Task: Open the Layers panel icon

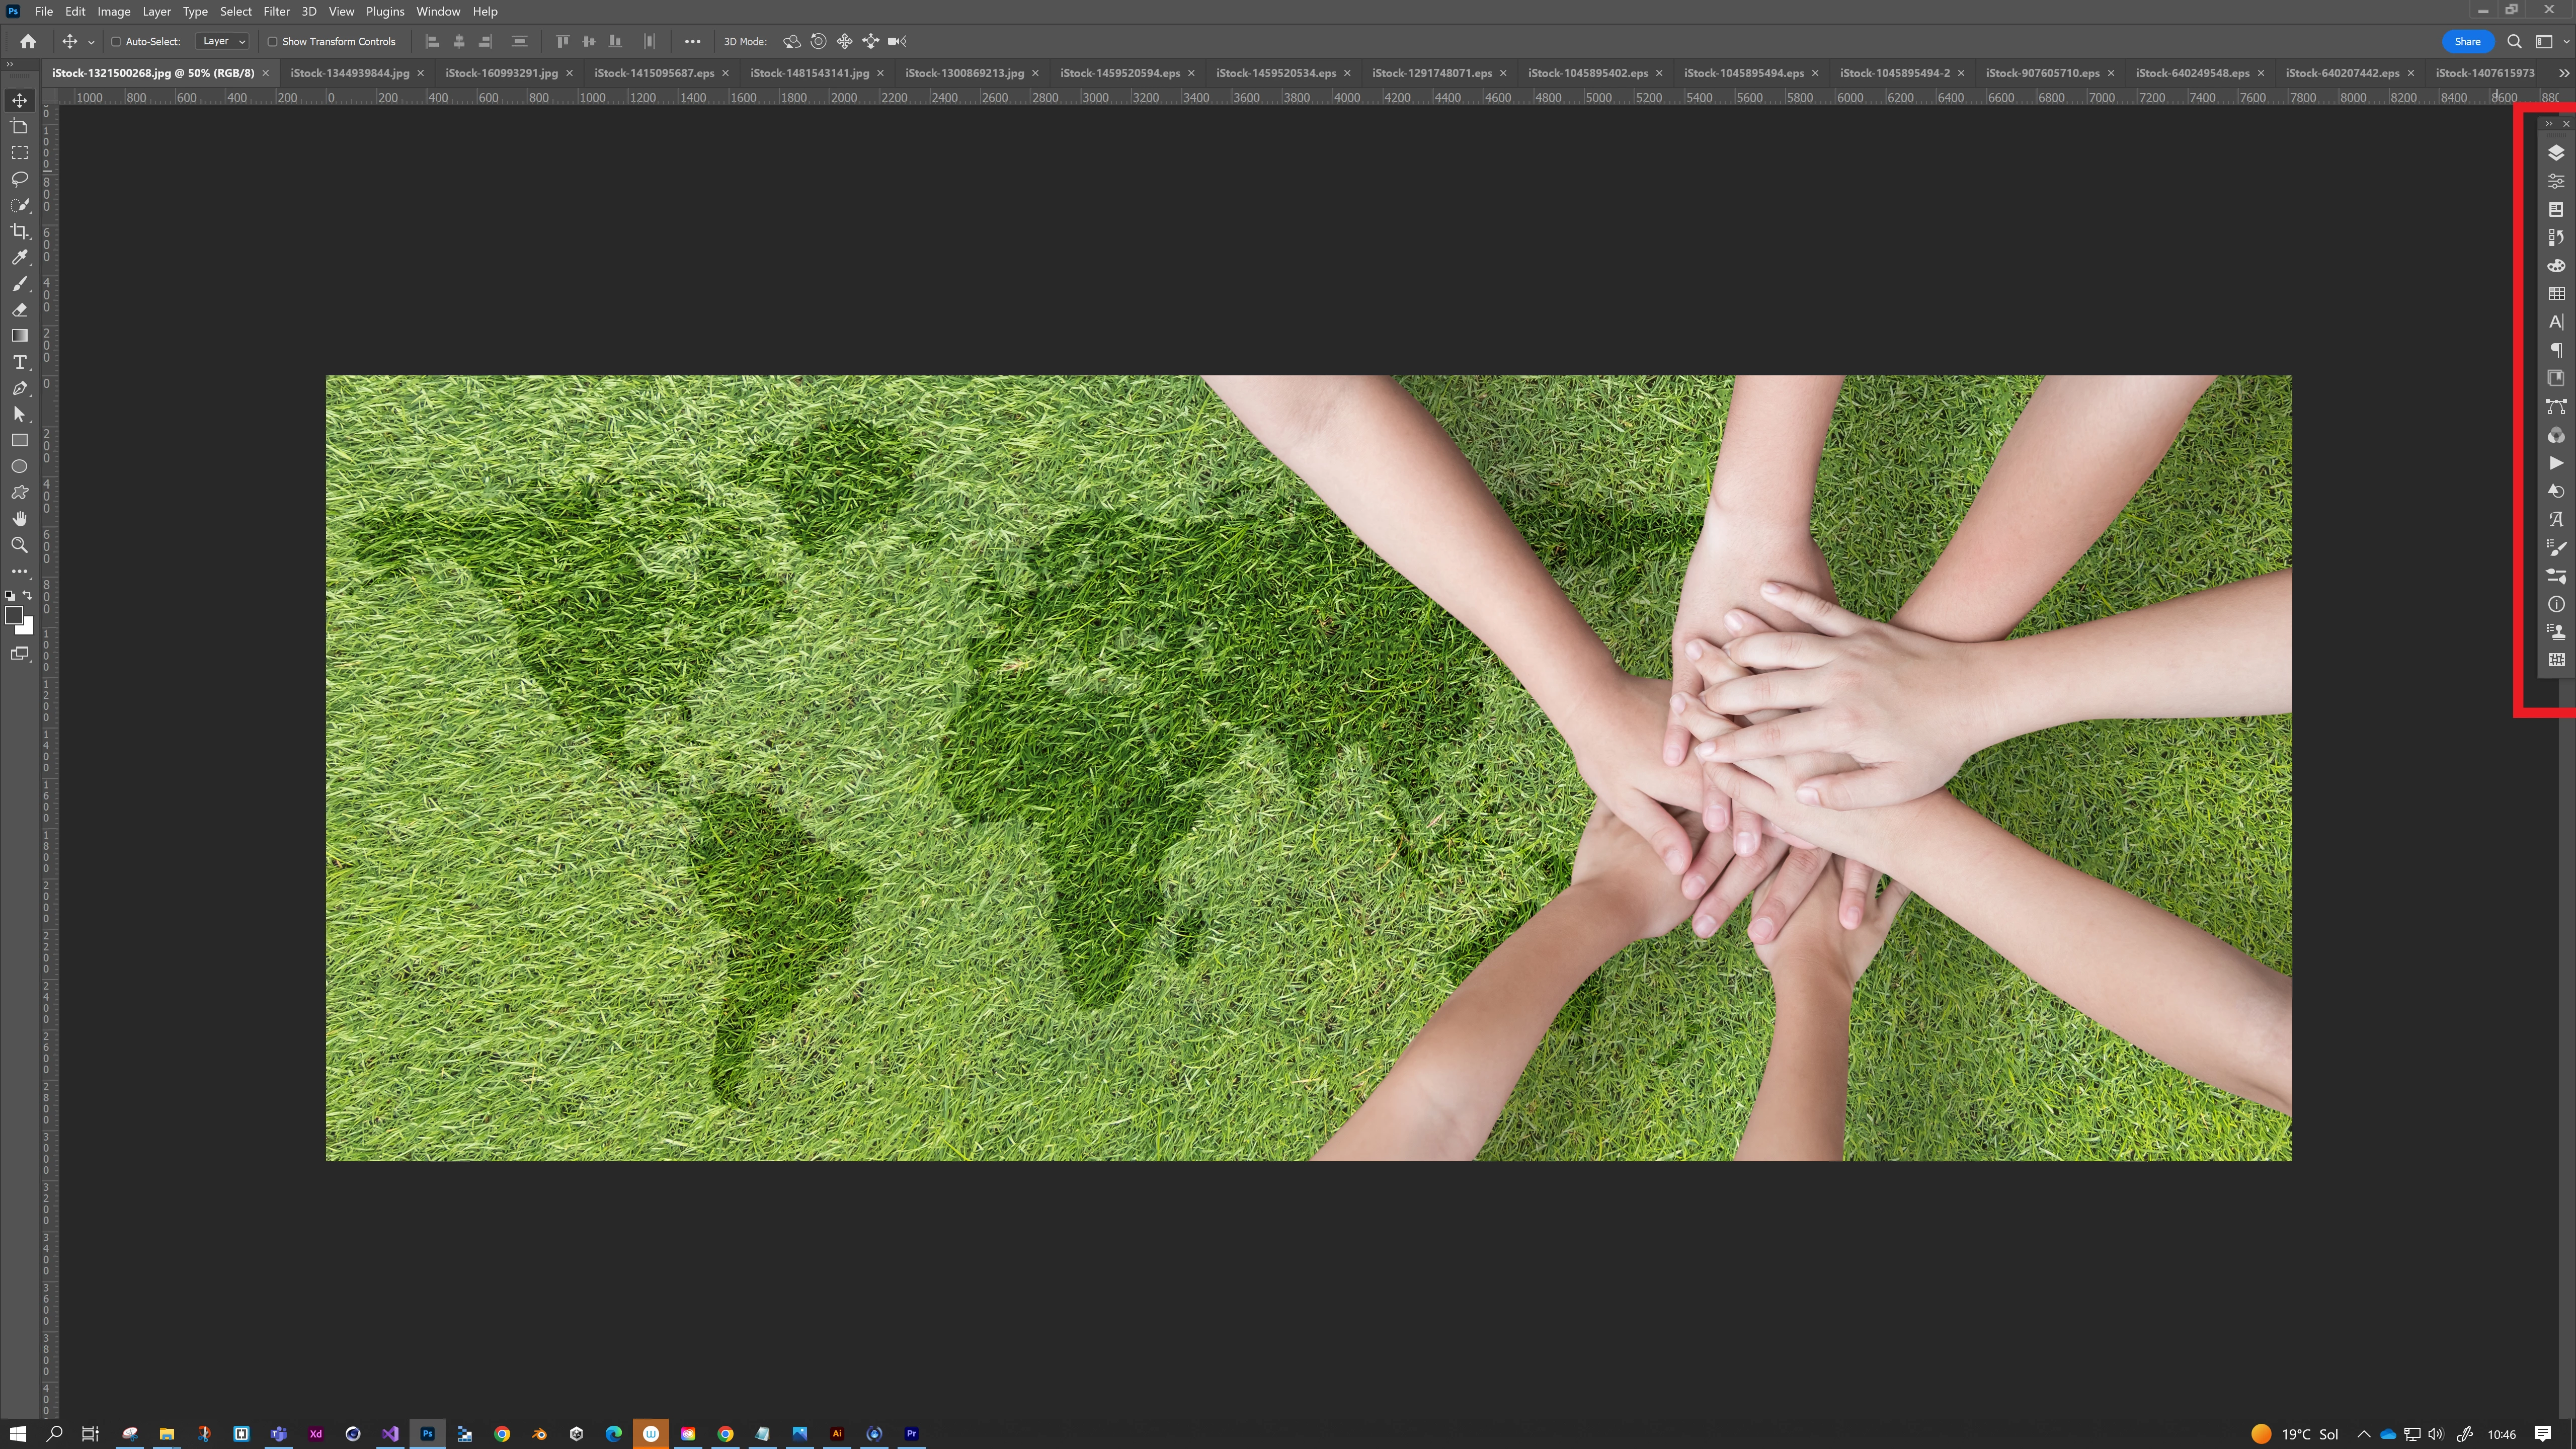Action: coord(2555,153)
